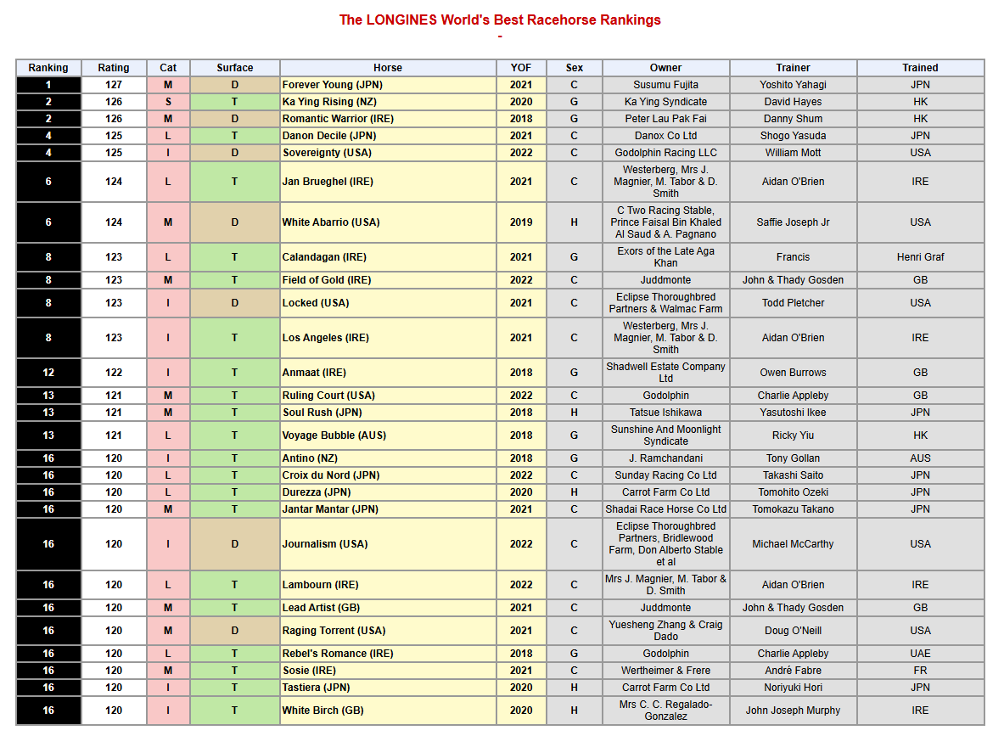Click horse name Croix du Nord (JPN)
1004x736 pixels.
coord(331,475)
